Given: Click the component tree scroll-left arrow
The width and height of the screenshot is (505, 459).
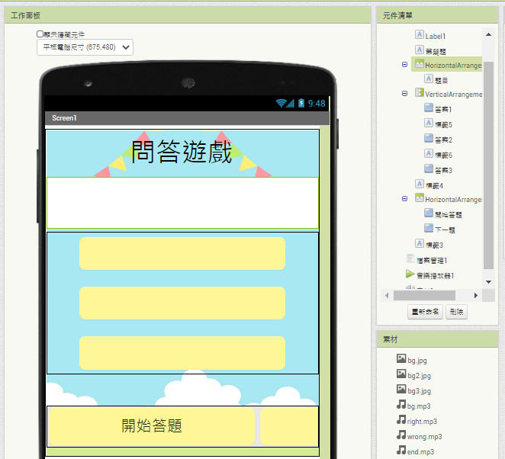Looking at the screenshot, I should coord(387,295).
